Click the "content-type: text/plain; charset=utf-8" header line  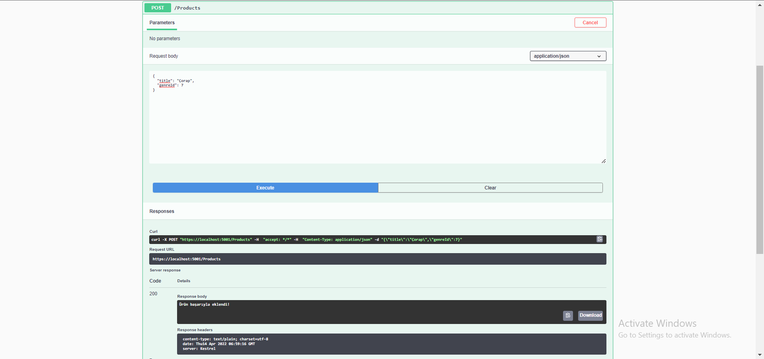(x=225, y=339)
